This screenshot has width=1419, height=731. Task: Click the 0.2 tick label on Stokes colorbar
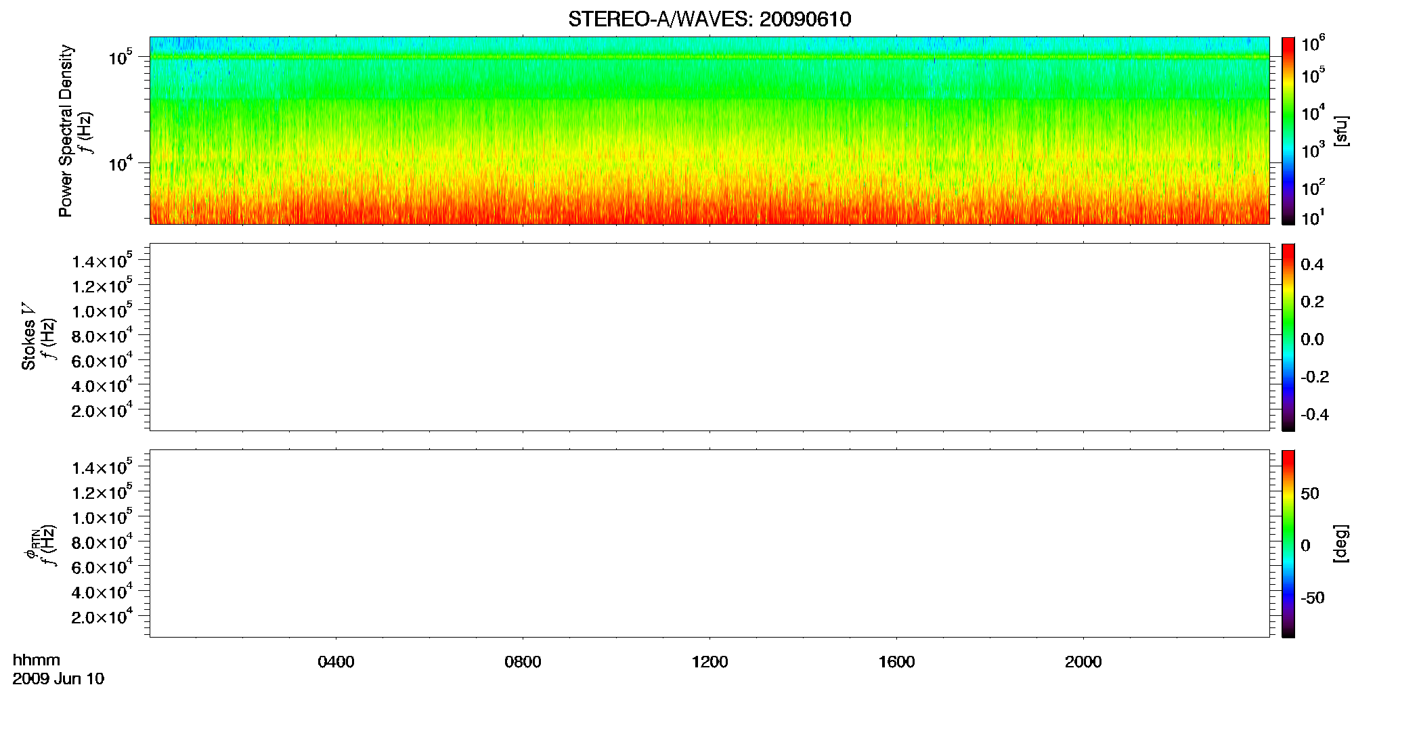pos(1312,302)
